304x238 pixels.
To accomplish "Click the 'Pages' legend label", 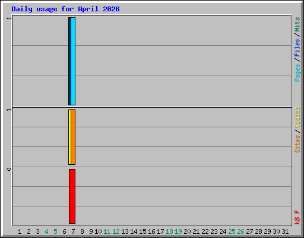I will click(x=297, y=73).
